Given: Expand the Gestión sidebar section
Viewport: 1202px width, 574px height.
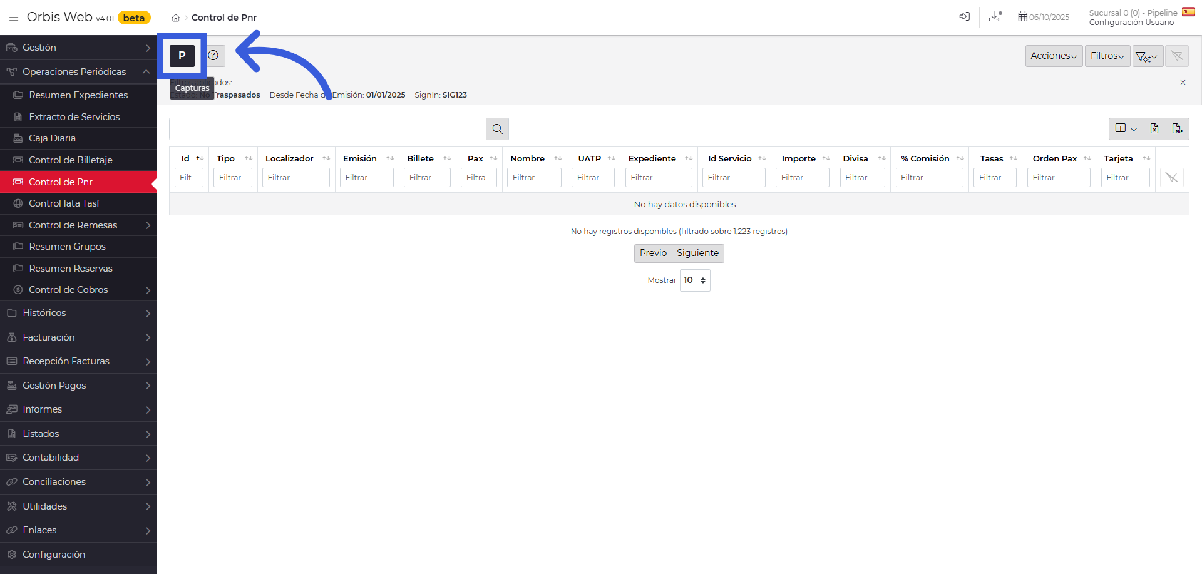Looking at the screenshot, I should coord(78,48).
